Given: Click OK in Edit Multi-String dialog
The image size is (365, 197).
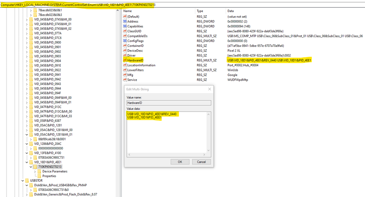Looking at the screenshot, I should 180,162.
